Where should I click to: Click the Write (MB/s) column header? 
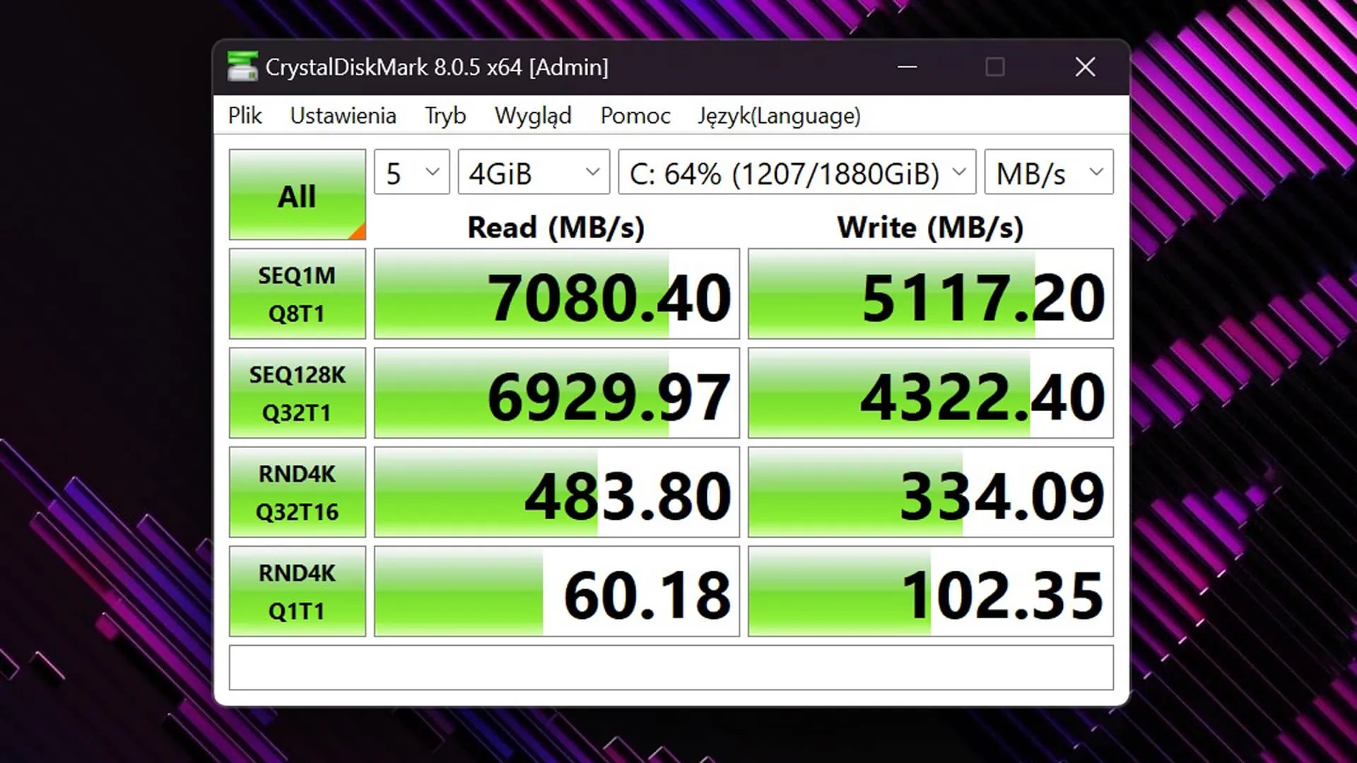(x=930, y=227)
